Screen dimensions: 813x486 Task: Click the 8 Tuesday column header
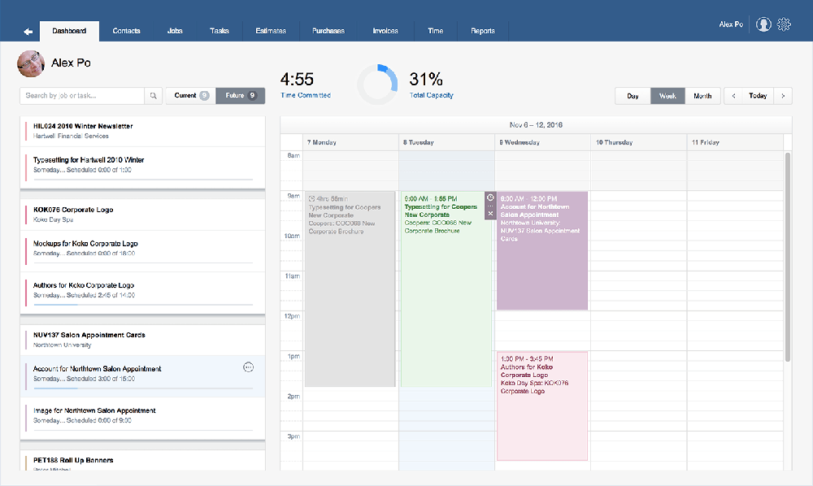[446, 142]
